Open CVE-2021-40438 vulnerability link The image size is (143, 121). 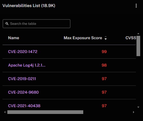24,106
